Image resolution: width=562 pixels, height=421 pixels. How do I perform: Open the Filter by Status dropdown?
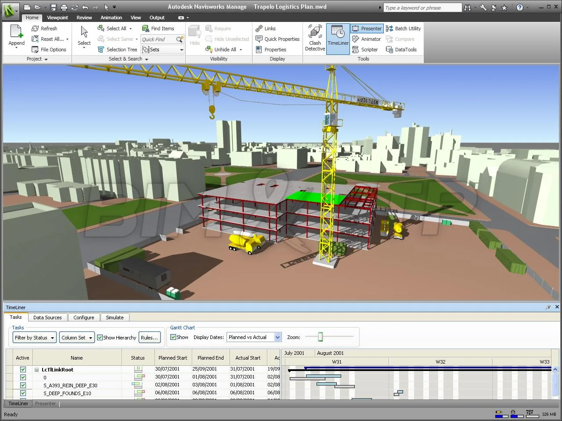point(35,338)
